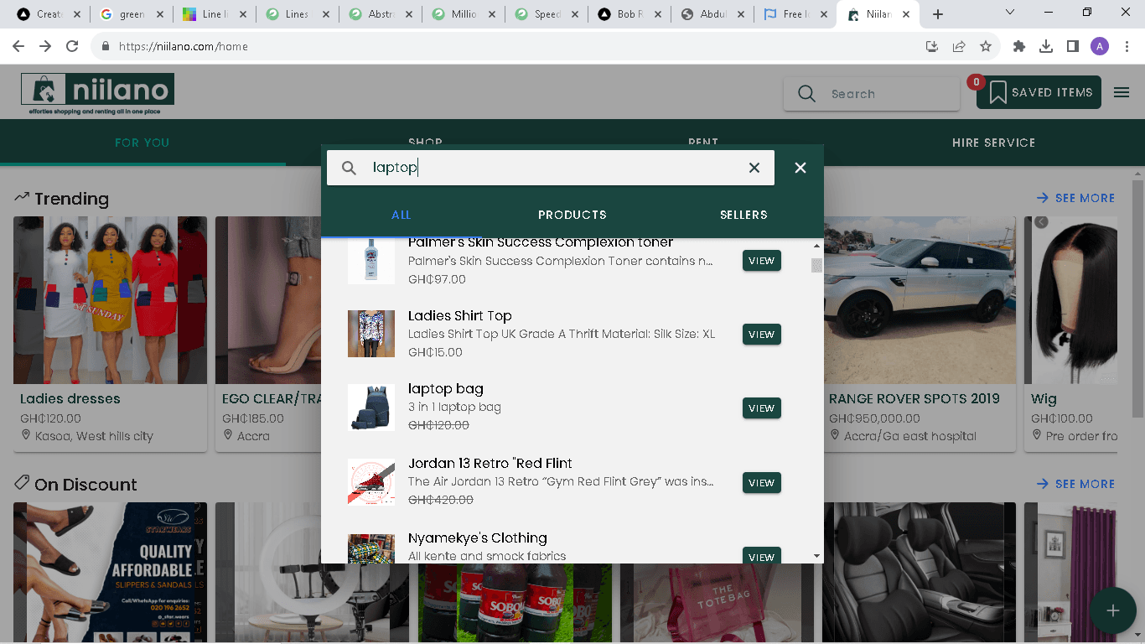Screen dimensions: 1145x644
Task: Click 'Nyamekye's Clothing' result title
Action: tap(478, 538)
